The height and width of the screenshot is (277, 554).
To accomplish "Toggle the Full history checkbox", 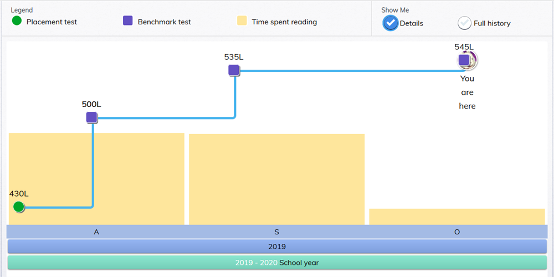I will 464,23.
